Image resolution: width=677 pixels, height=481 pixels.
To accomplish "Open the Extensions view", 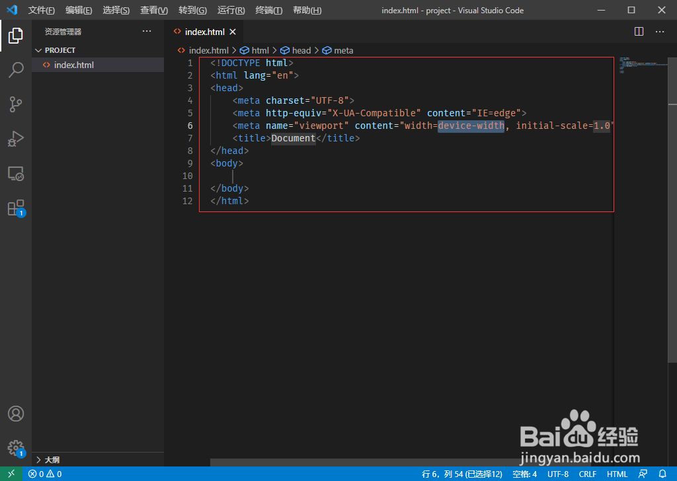I will (x=16, y=208).
